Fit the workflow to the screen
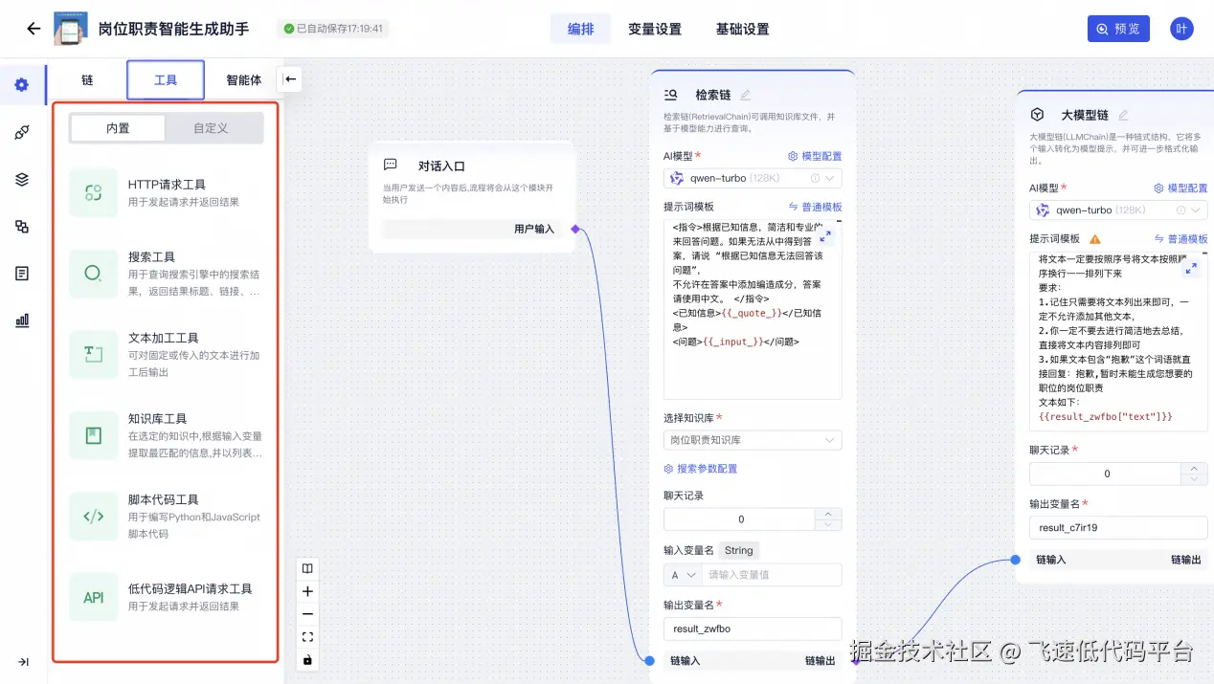The image size is (1214, 684). pos(306,635)
